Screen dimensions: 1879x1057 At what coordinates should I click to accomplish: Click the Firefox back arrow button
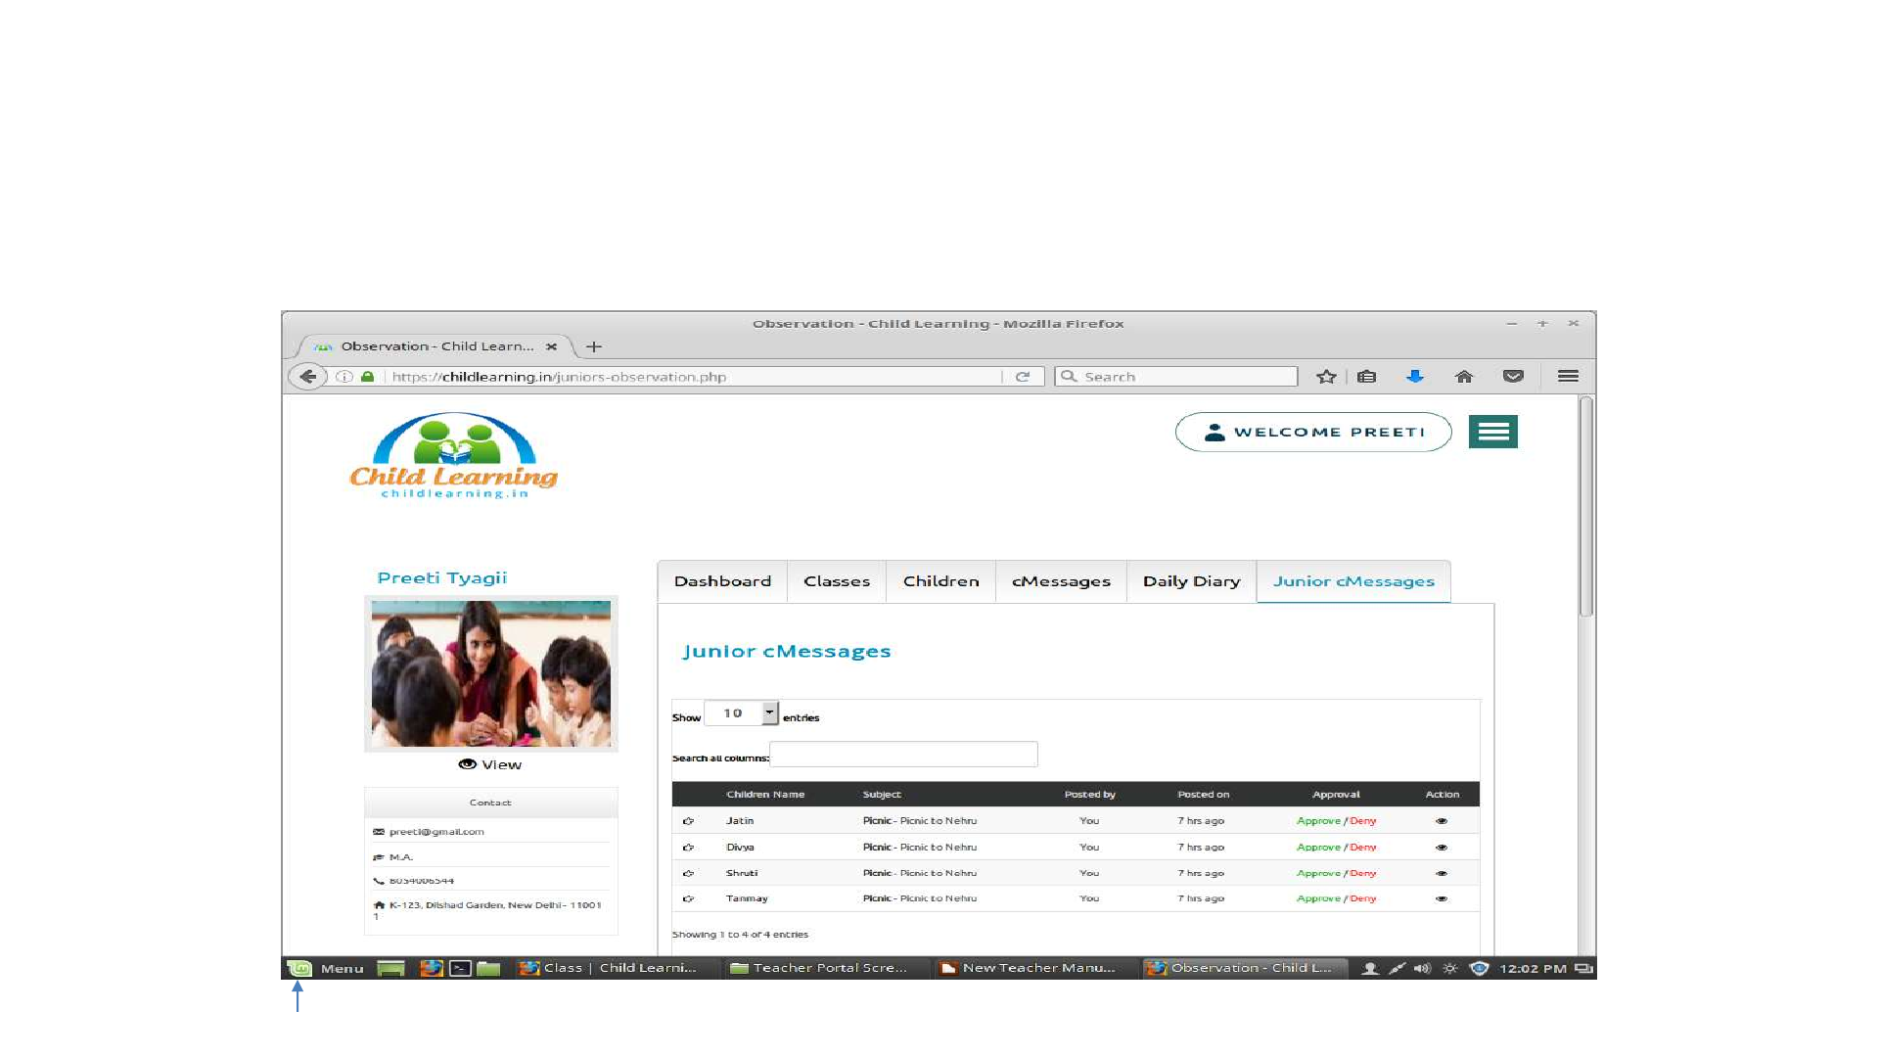[307, 377]
